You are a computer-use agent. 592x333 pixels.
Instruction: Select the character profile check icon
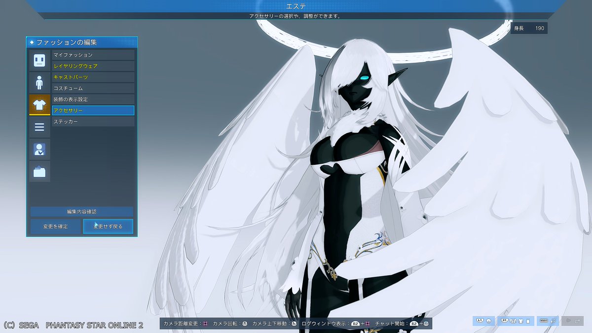39,149
